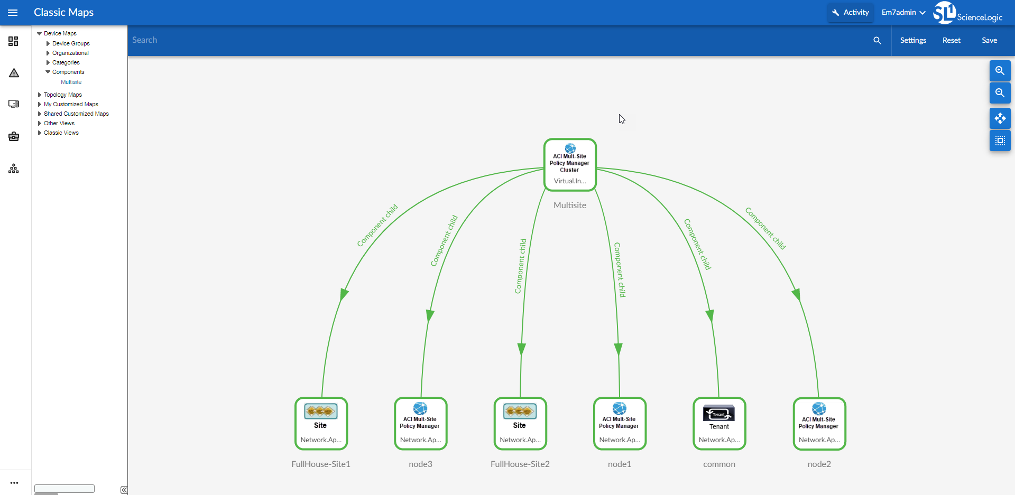
Task: Select the FullHouse-Site2 node
Action: [x=520, y=424]
